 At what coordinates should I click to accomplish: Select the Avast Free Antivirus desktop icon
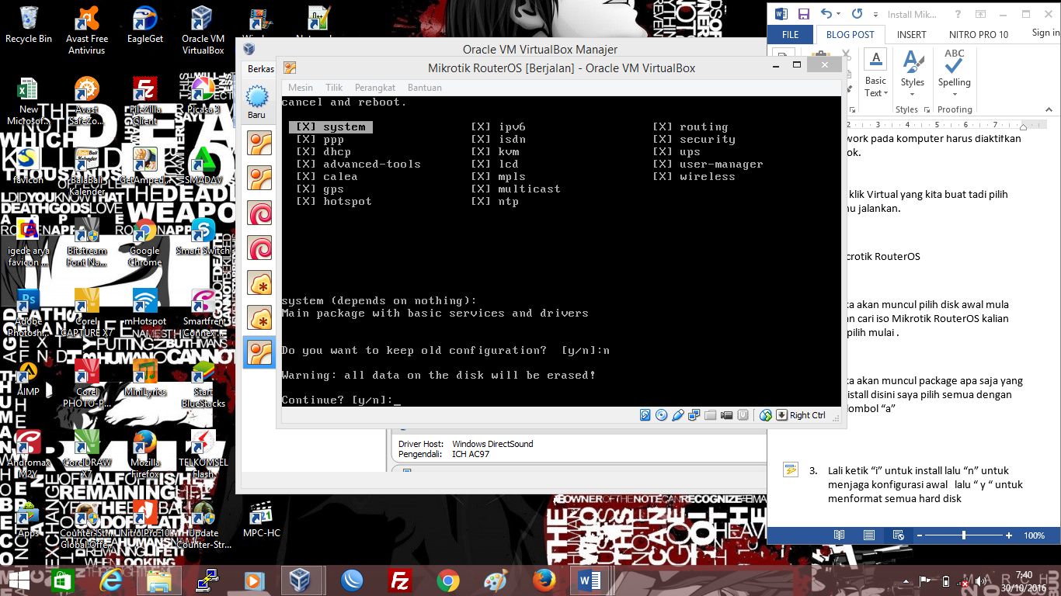coord(87,31)
